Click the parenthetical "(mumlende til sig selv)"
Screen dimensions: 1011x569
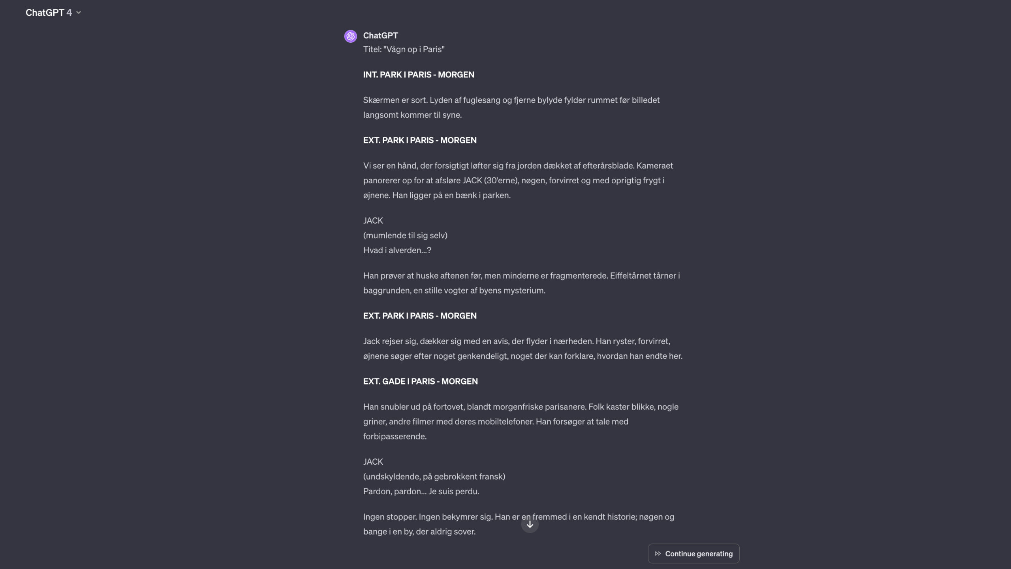pos(405,236)
